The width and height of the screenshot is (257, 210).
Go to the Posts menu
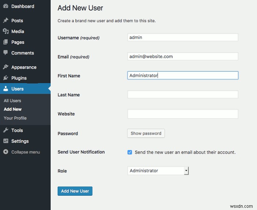25,21
